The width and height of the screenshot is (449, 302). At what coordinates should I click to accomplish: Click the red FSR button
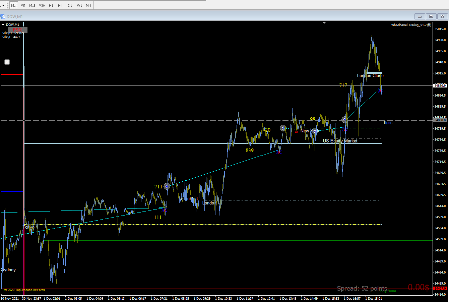pos(17,30)
